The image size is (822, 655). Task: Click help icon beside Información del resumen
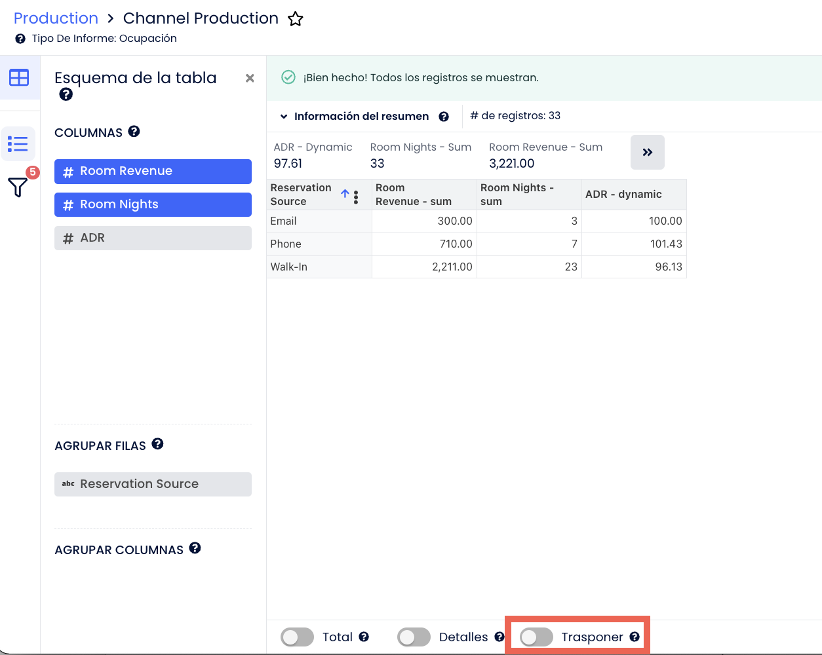pos(444,117)
